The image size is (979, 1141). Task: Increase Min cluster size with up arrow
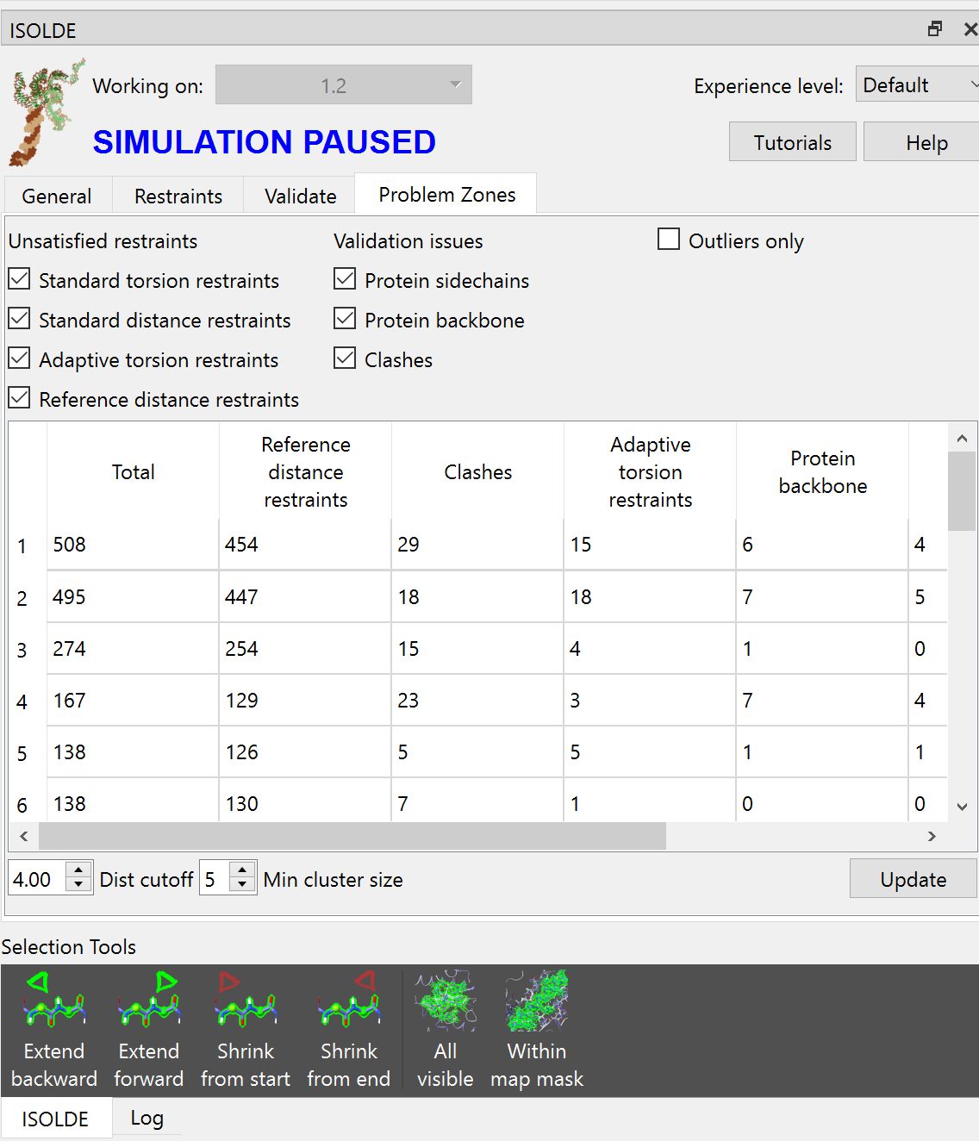click(x=243, y=870)
